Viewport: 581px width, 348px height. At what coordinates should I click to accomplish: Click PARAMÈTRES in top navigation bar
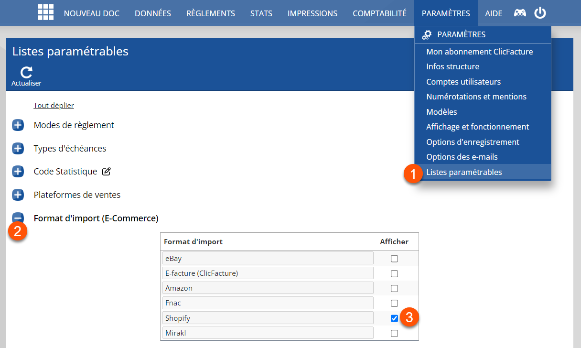(x=446, y=13)
